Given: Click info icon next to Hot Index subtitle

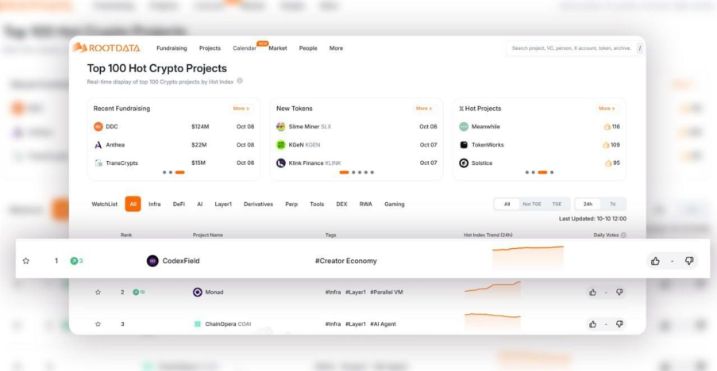Looking at the screenshot, I should tap(240, 81).
